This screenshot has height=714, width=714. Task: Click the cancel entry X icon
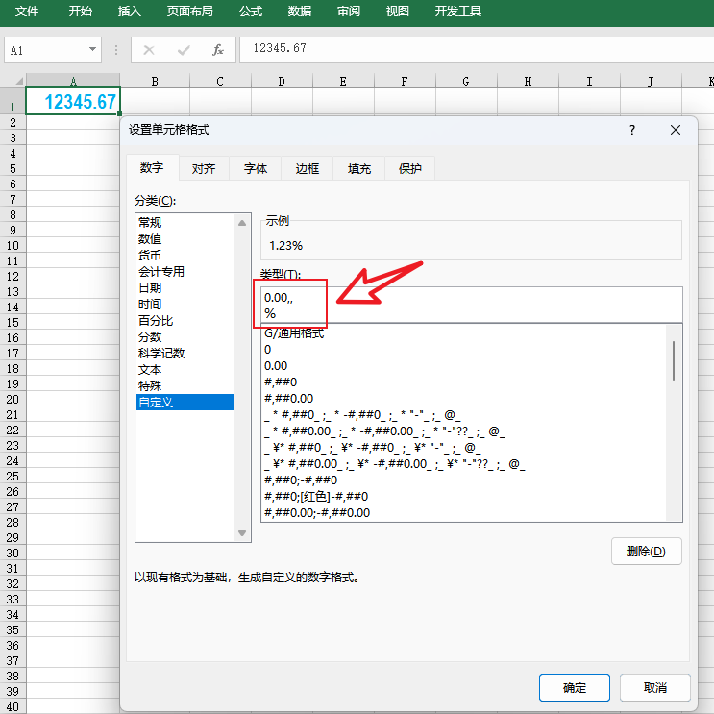(149, 49)
